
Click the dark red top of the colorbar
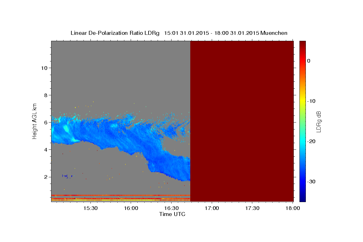click(x=302, y=44)
